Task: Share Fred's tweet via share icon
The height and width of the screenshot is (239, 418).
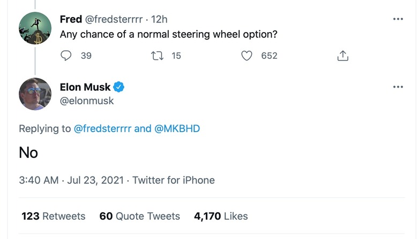Action: (x=342, y=56)
